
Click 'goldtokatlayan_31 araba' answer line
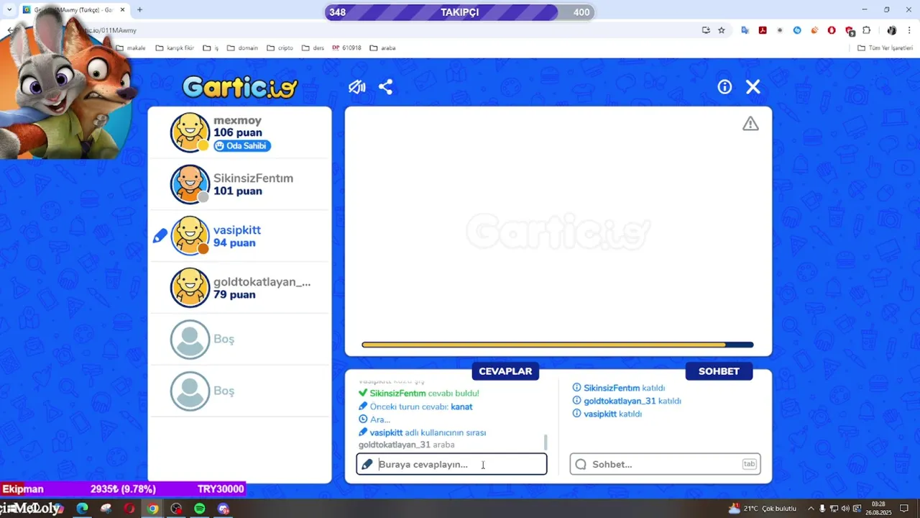(x=406, y=445)
